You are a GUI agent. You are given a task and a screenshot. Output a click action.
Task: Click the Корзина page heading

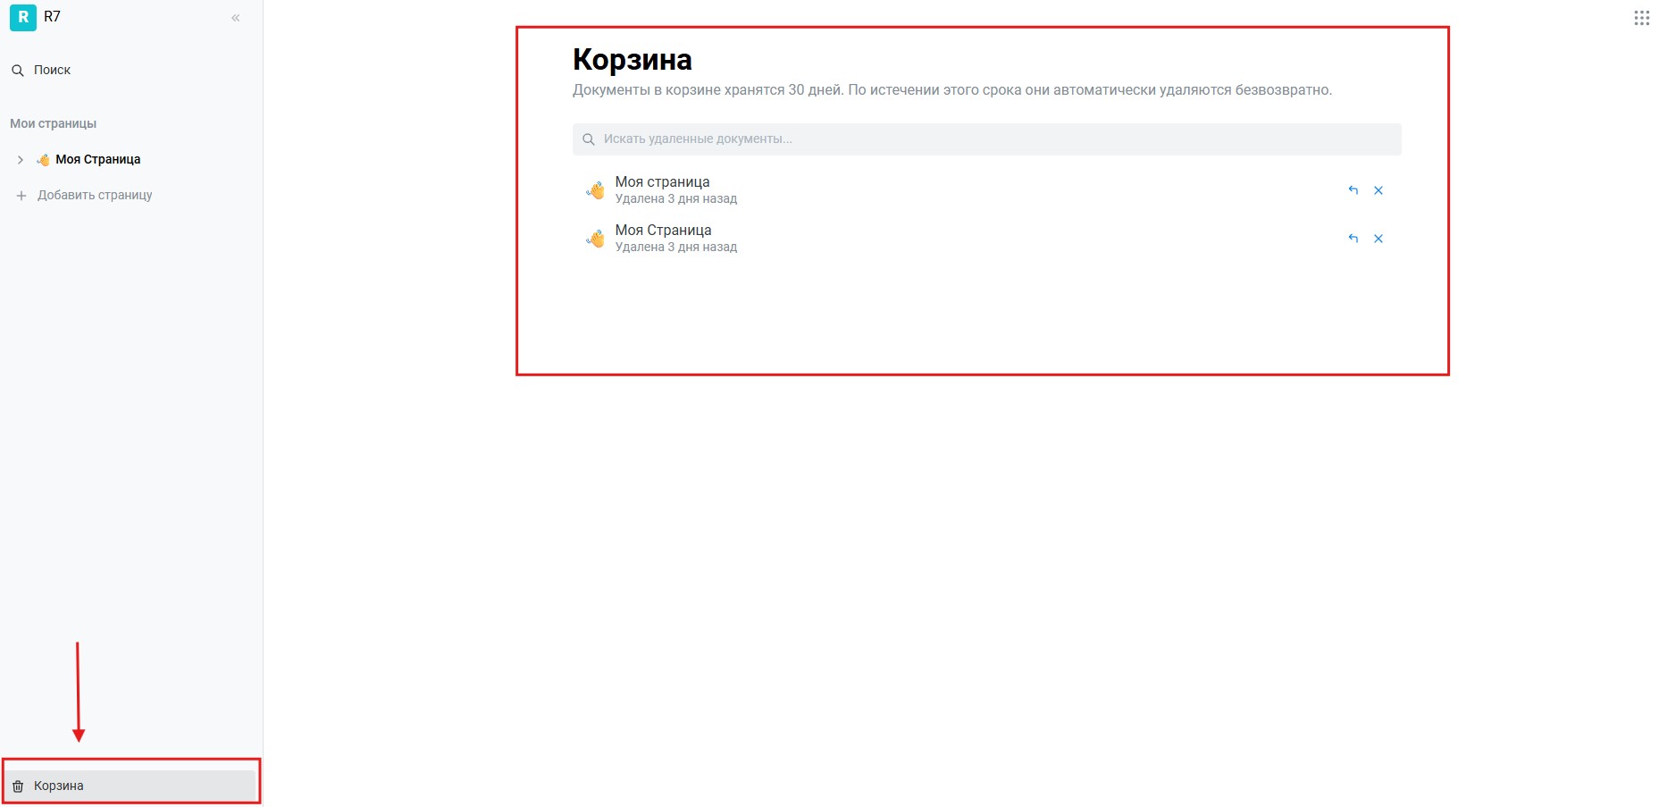coord(633,59)
